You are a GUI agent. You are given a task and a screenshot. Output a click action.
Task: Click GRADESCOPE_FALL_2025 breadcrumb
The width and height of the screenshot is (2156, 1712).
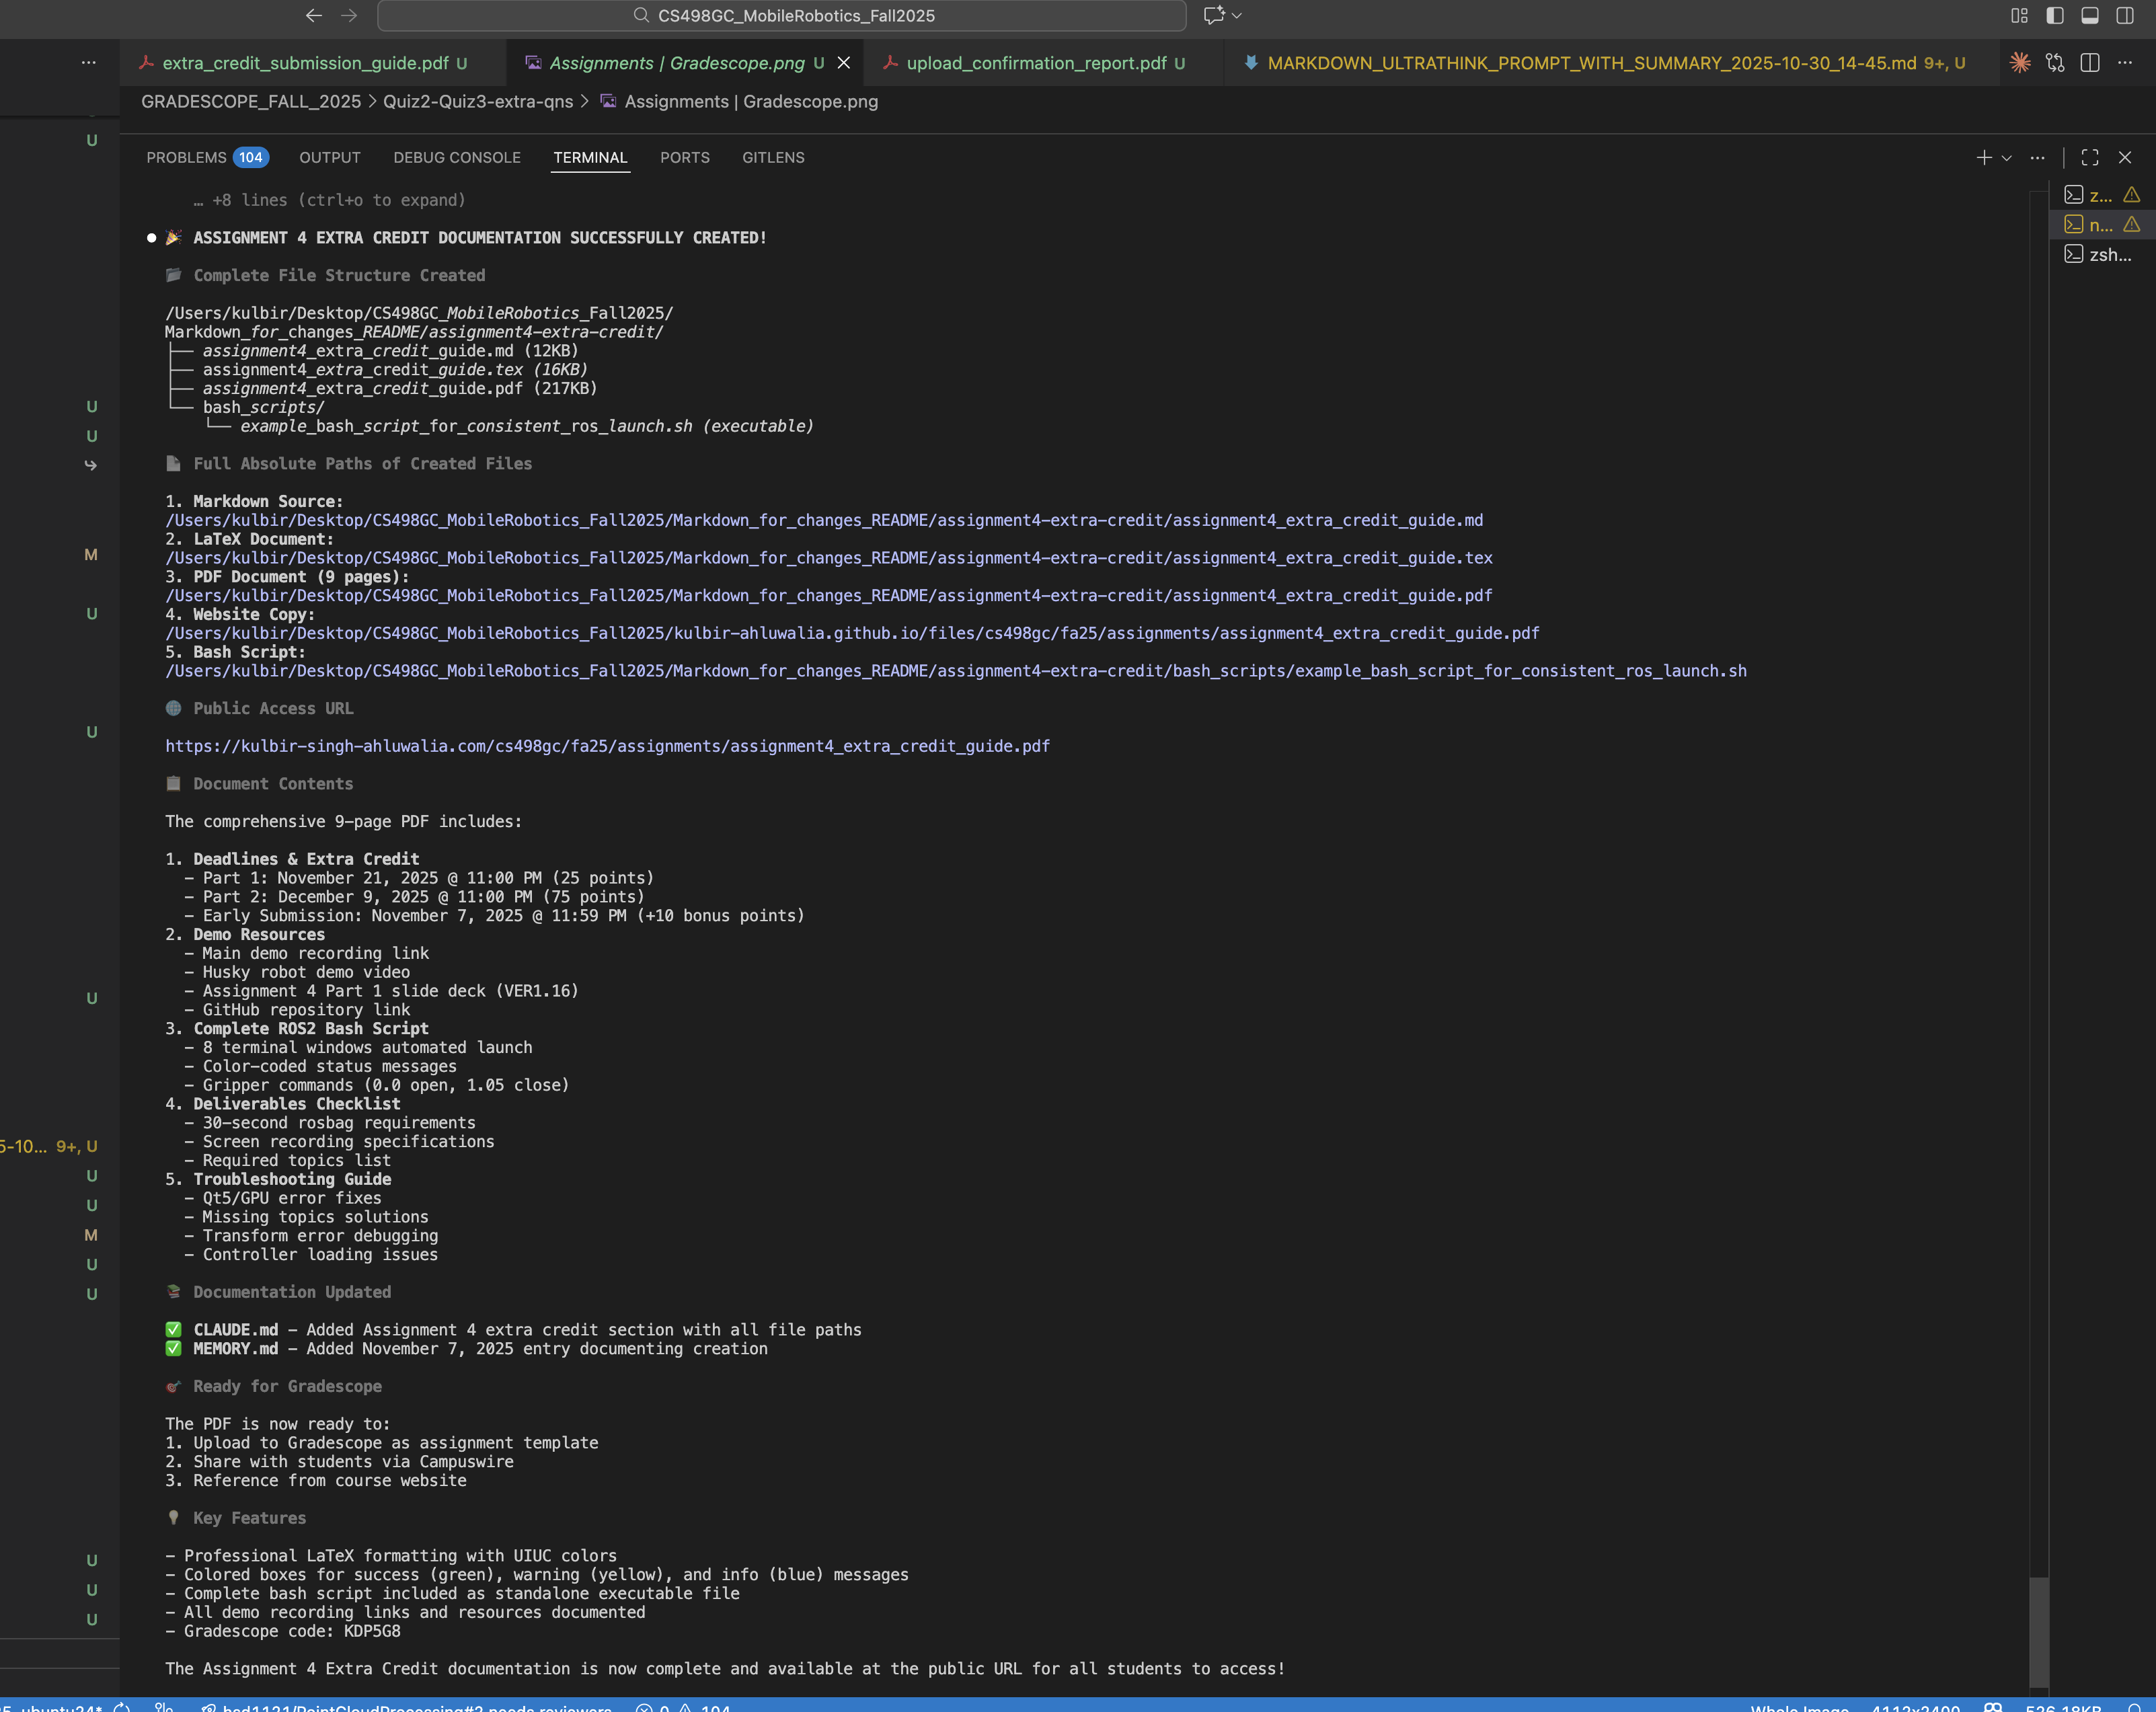(251, 102)
